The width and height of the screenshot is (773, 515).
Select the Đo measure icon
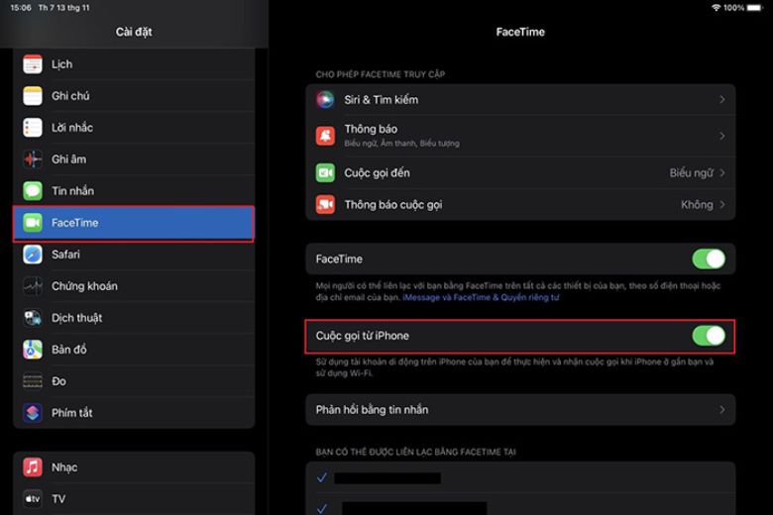pyautogui.click(x=33, y=381)
